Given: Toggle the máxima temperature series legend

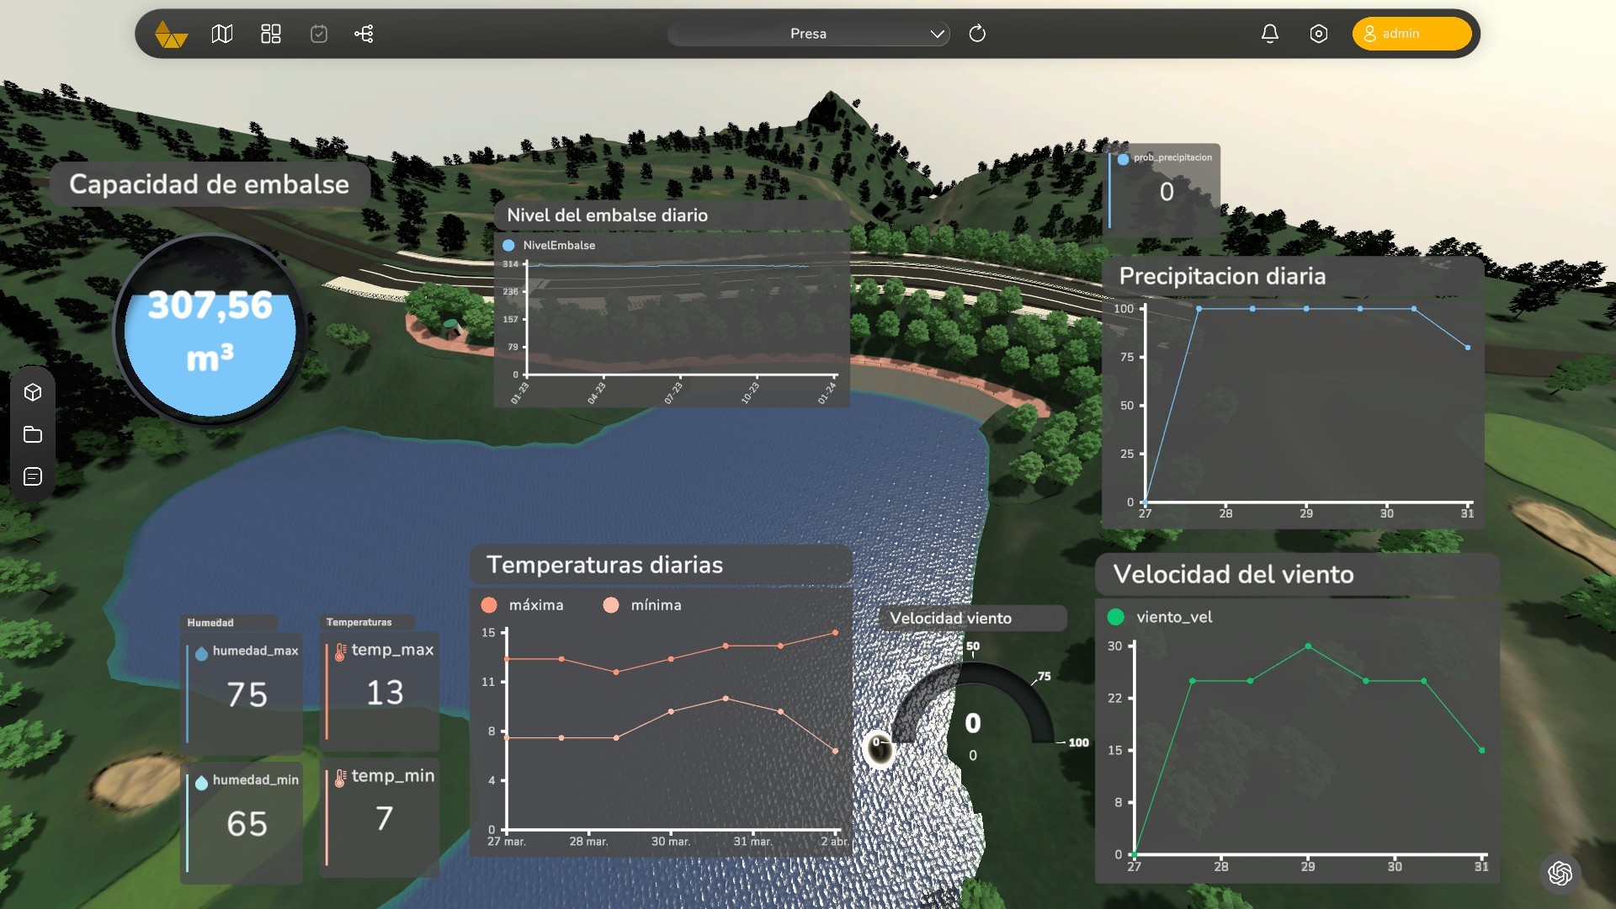Looking at the screenshot, I should pyautogui.click(x=488, y=604).
